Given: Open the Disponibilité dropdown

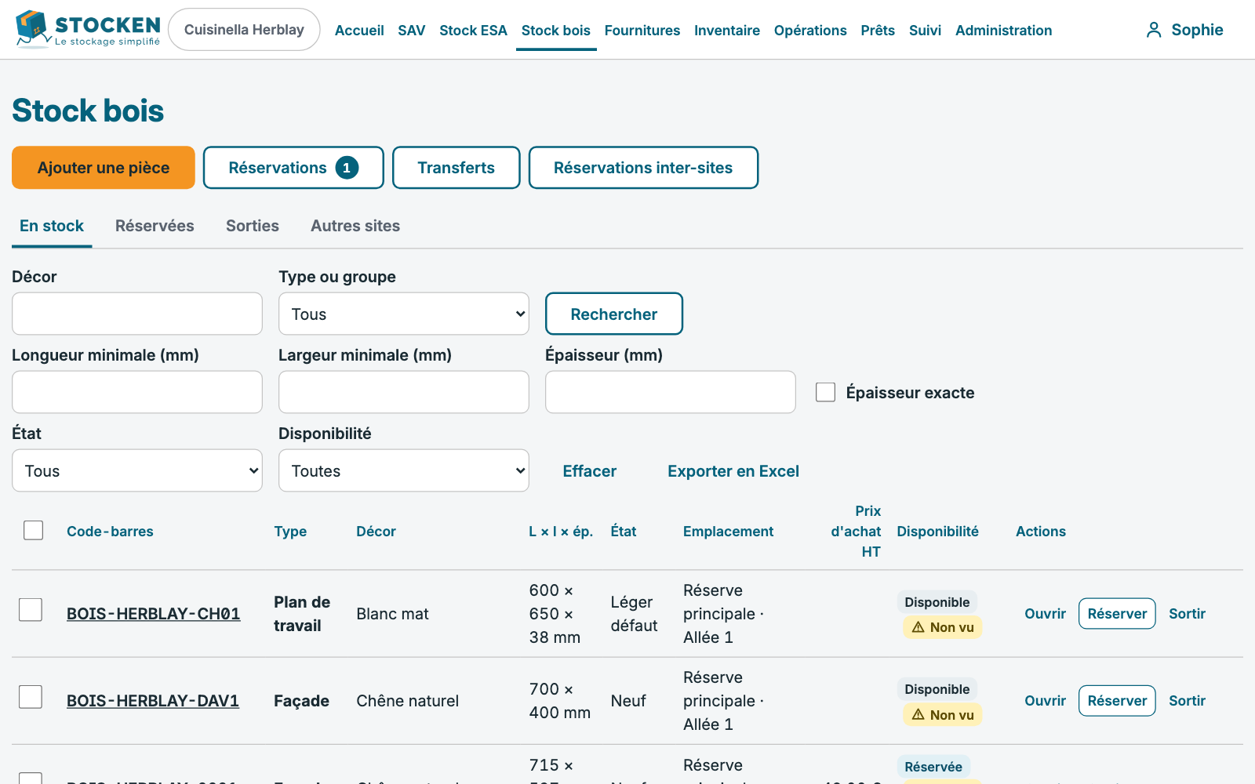Looking at the screenshot, I should [x=404, y=470].
